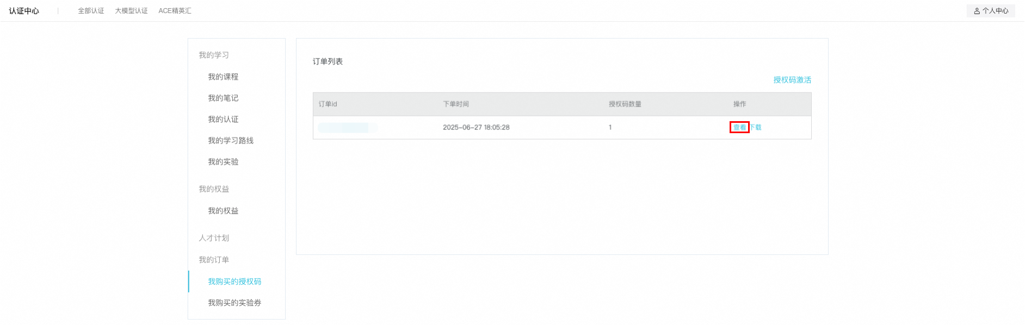Go to 我的认证 sidebar item
Viewport: 1025px width, 325px height.
223,119
